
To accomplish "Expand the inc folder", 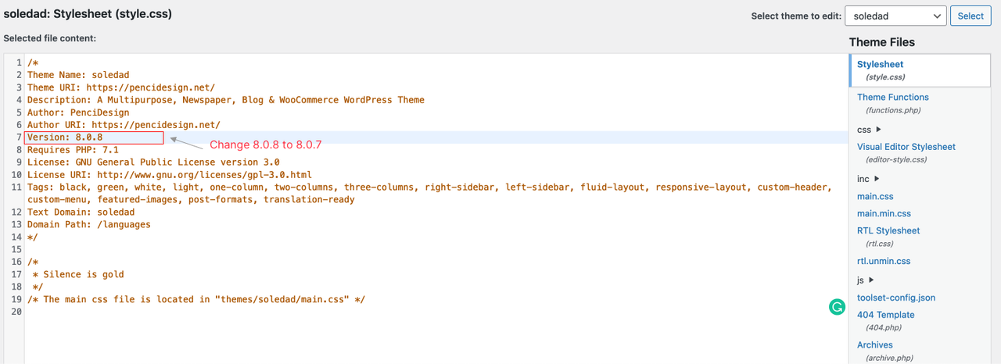I will pos(869,179).
